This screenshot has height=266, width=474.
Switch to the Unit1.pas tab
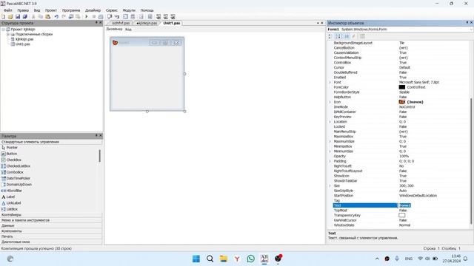pos(172,23)
